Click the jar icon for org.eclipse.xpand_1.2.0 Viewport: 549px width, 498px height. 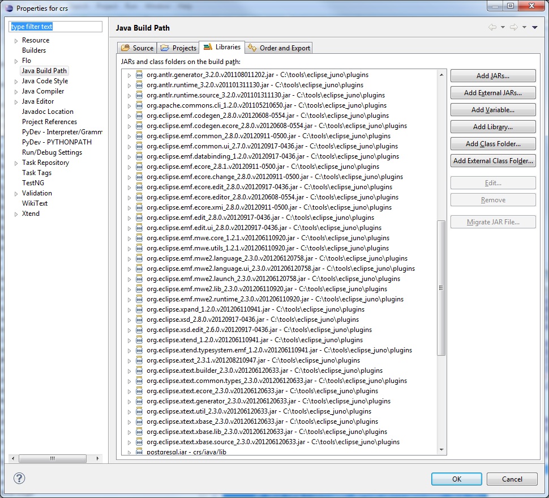tap(139, 309)
